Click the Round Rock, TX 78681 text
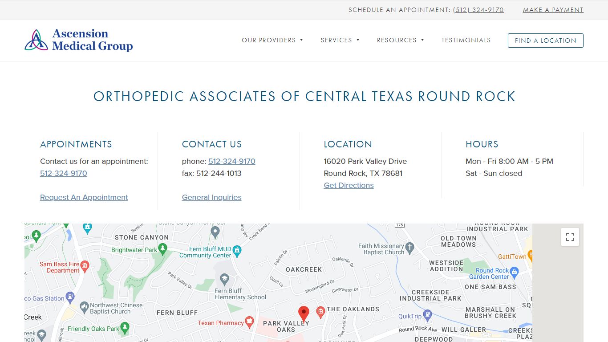Image resolution: width=608 pixels, height=342 pixels. pos(363,173)
